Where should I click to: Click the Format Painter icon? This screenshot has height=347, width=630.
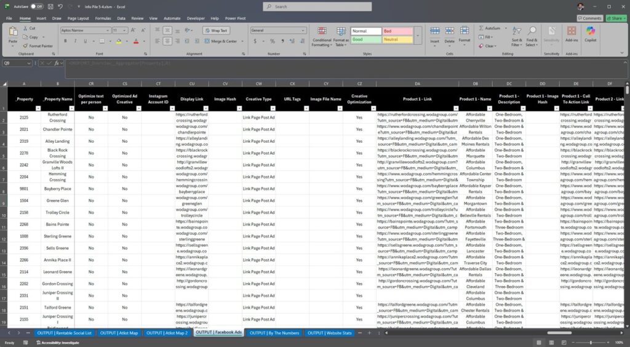tap(25, 46)
